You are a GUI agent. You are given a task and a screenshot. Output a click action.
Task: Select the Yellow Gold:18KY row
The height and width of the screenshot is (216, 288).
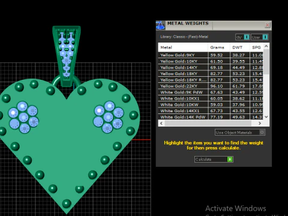coord(211,74)
